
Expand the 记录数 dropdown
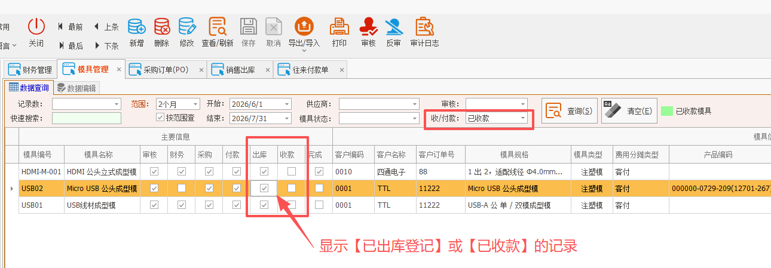pos(117,103)
